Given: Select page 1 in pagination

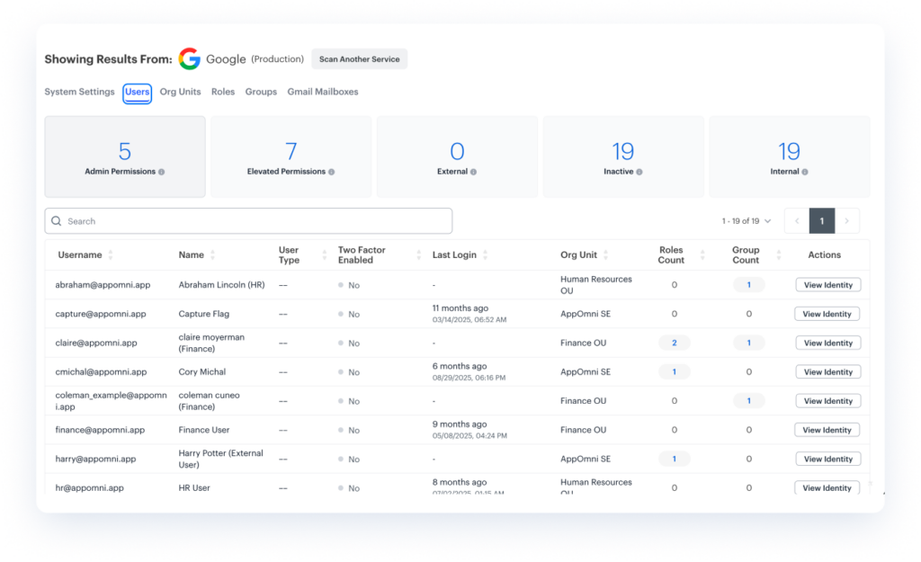Looking at the screenshot, I should (x=822, y=221).
